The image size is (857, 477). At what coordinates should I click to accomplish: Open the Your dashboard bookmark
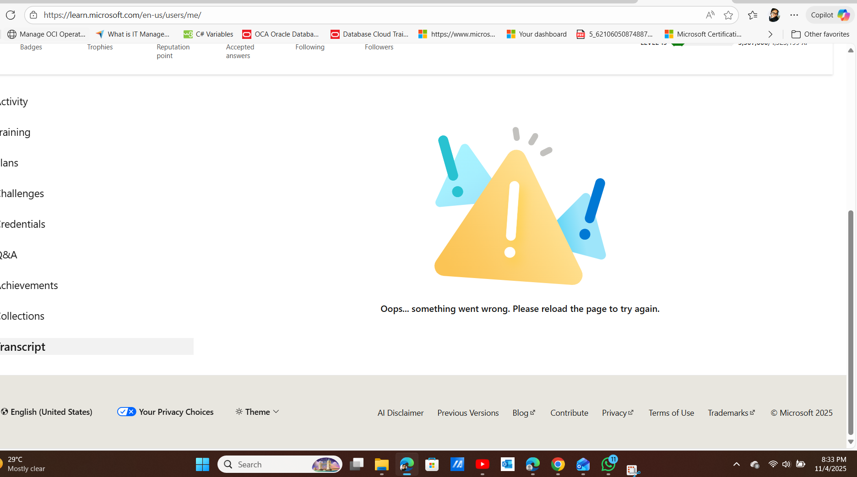coord(537,34)
